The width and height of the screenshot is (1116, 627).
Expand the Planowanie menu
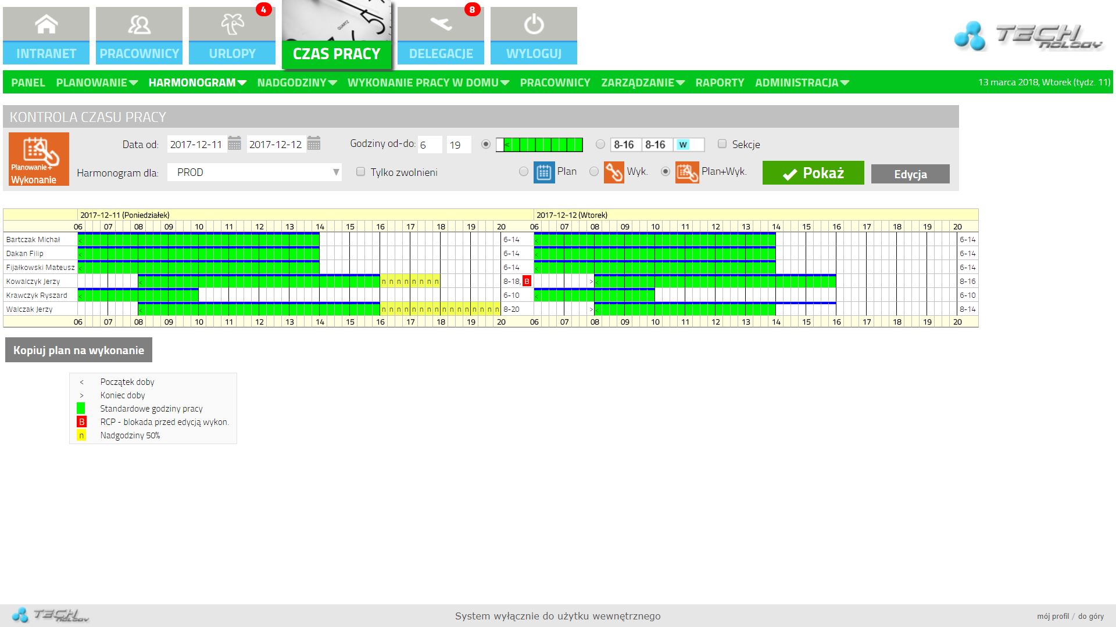[96, 82]
